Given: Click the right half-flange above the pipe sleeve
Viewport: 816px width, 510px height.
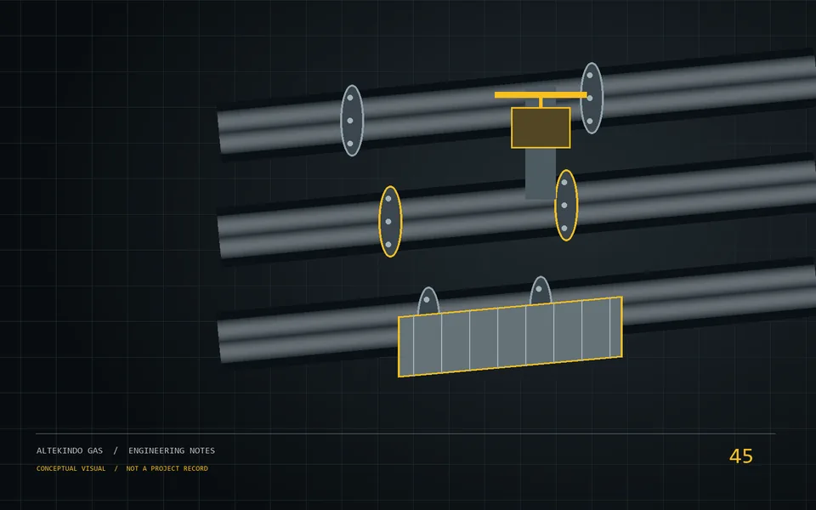Looking at the screenshot, I should (541, 291).
